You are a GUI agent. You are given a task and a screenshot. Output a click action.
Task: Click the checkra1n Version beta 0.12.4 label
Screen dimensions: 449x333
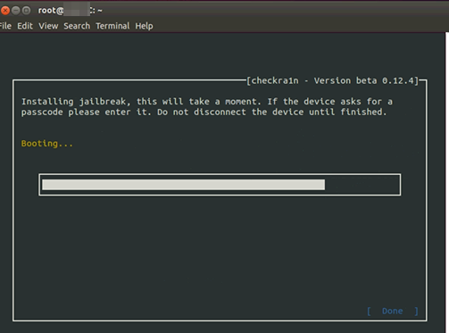point(332,80)
